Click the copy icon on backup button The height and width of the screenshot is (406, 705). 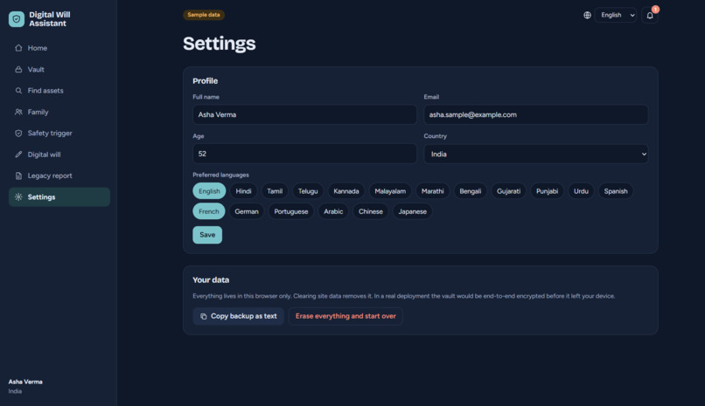pos(204,316)
